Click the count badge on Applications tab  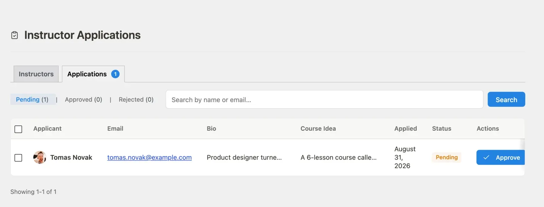coord(115,74)
